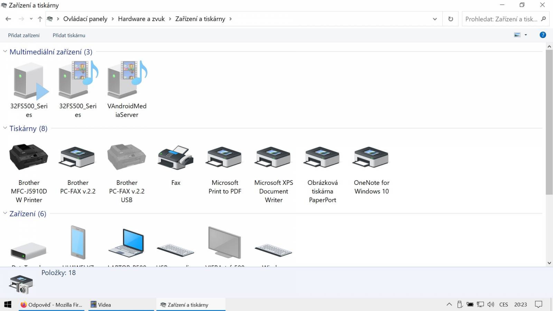This screenshot has width=553, height=311.
Task: Expand the chevron after Zařízení a tiskárny
Action: click(x=231, y=19)
